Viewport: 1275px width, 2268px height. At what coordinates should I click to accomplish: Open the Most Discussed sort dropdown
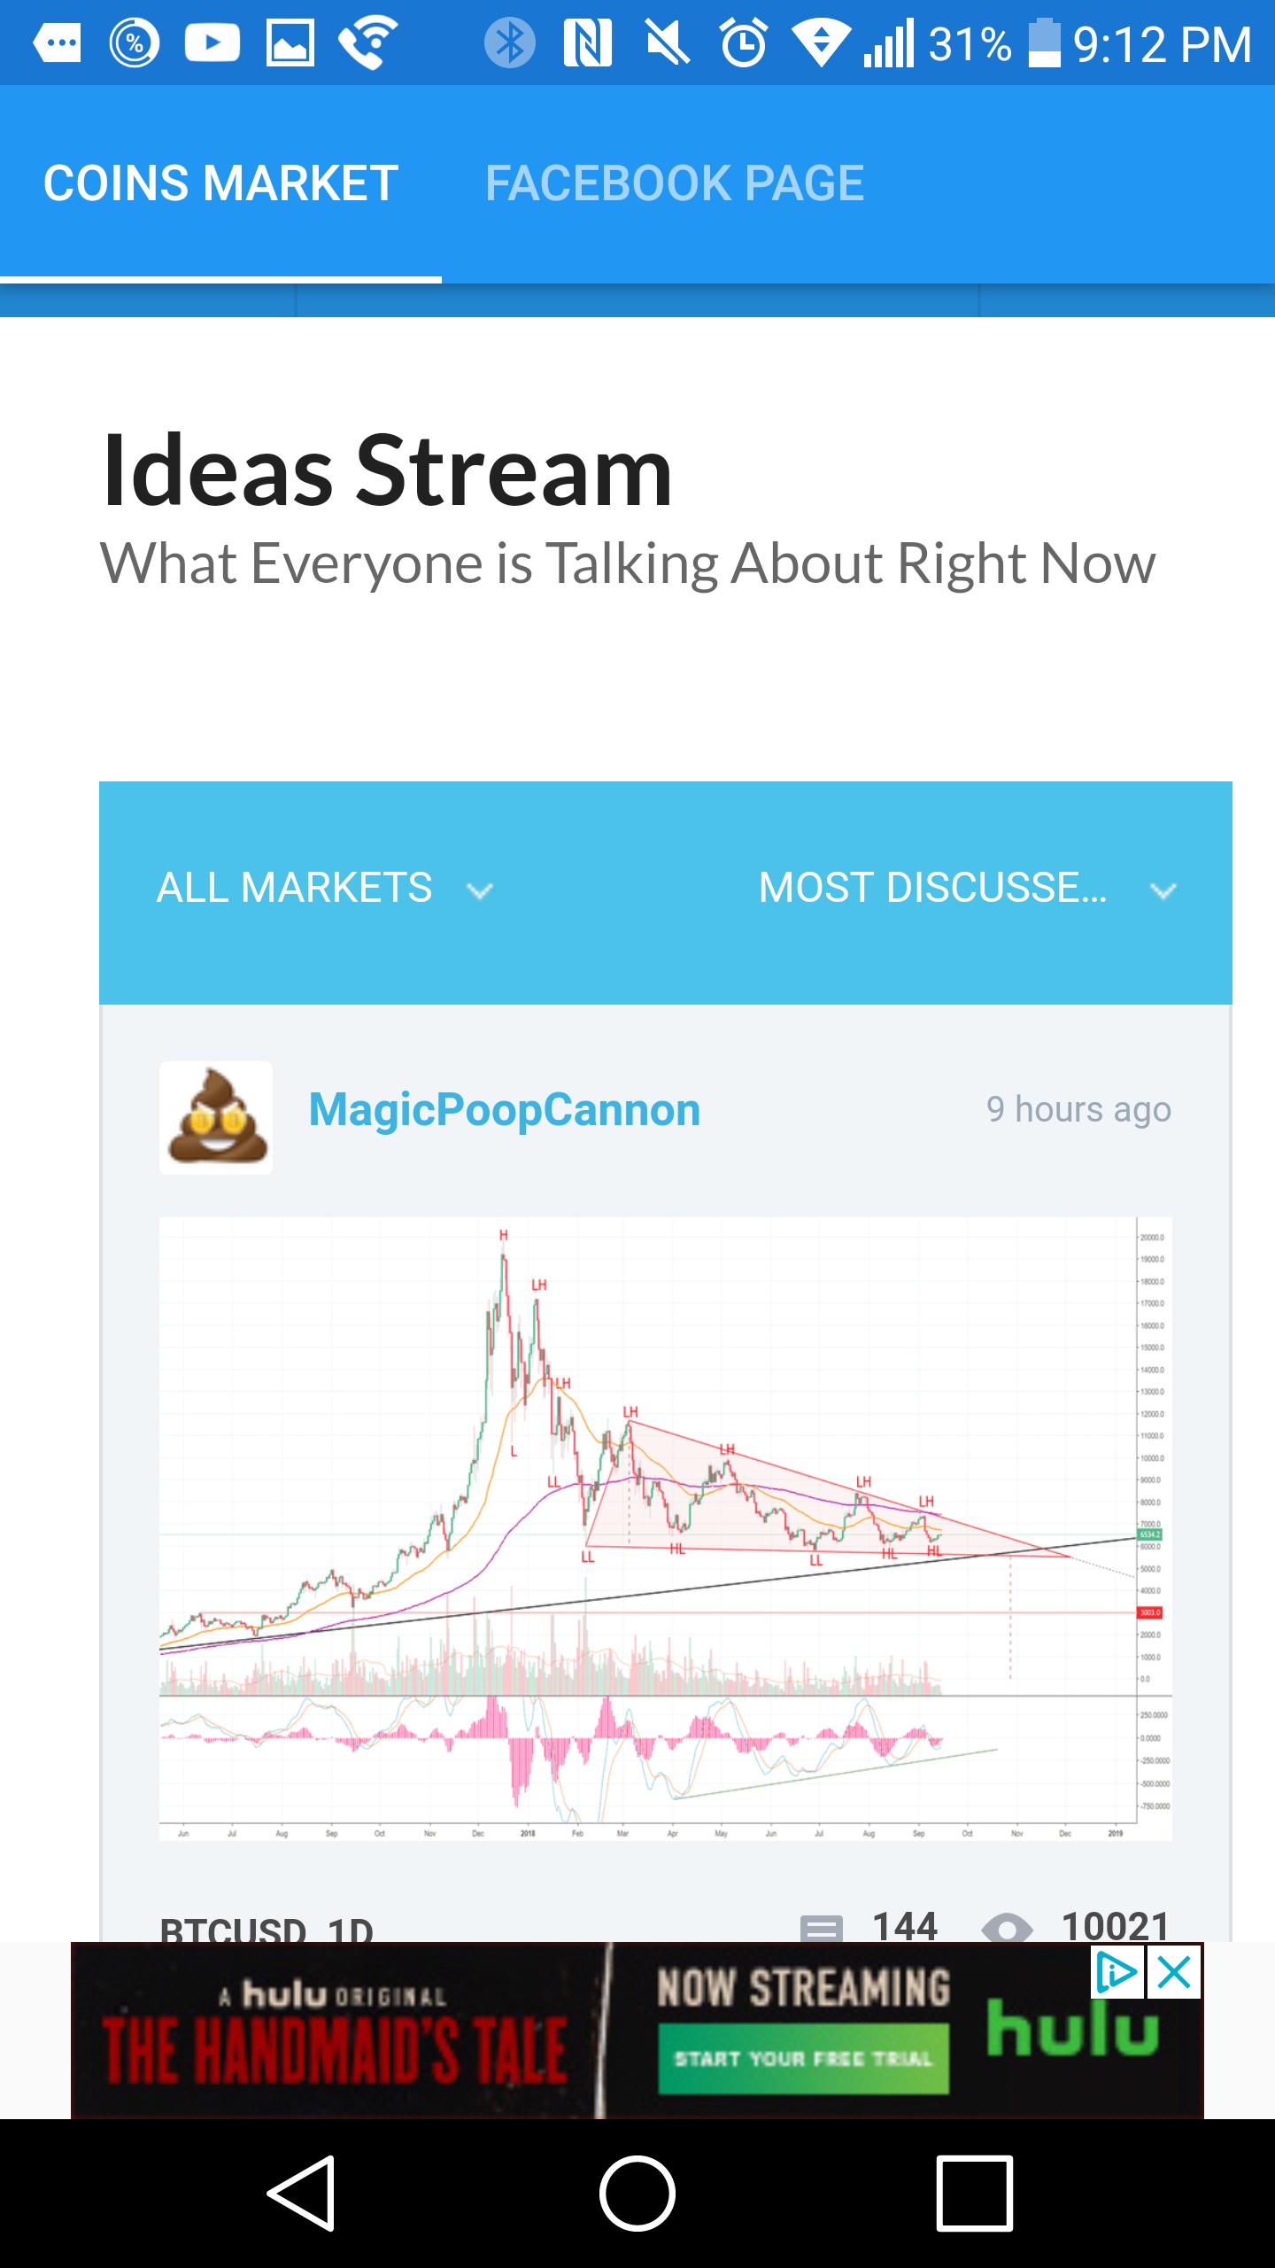(x=933, y=889)
